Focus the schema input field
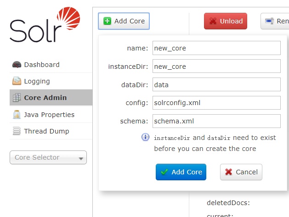 pyautogui.click(x=216, y=121)
